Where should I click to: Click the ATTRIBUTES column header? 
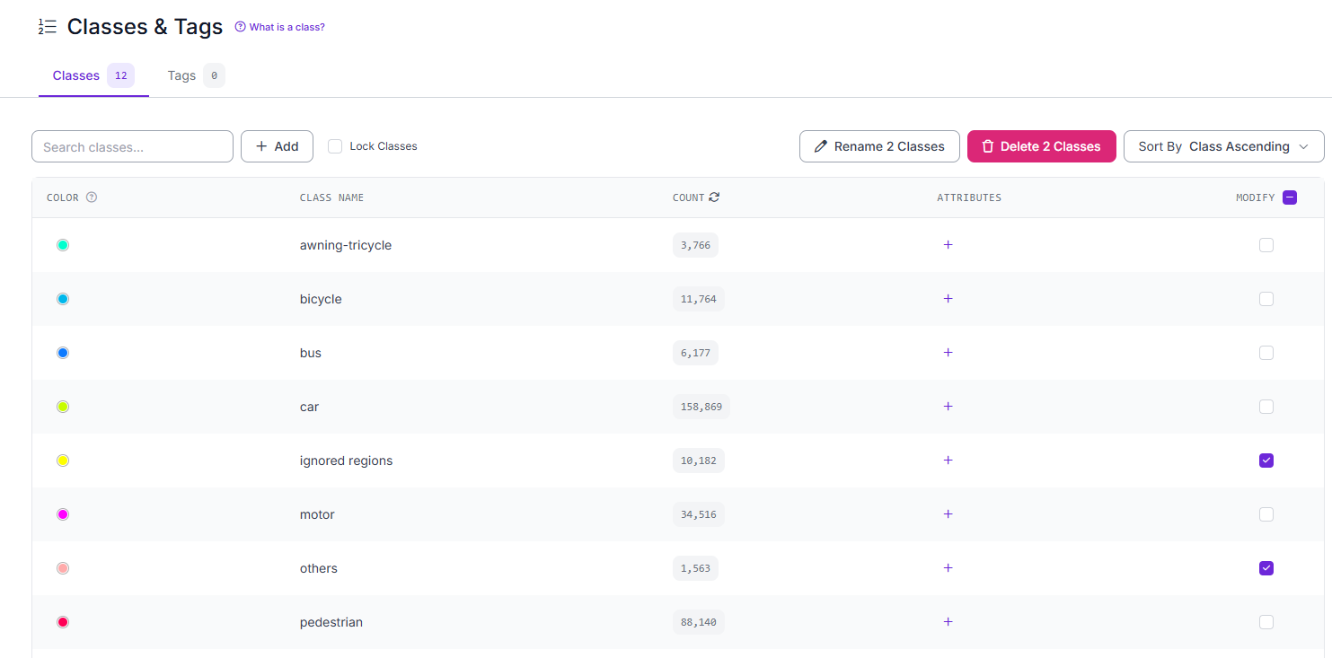[x=969, y=197]
